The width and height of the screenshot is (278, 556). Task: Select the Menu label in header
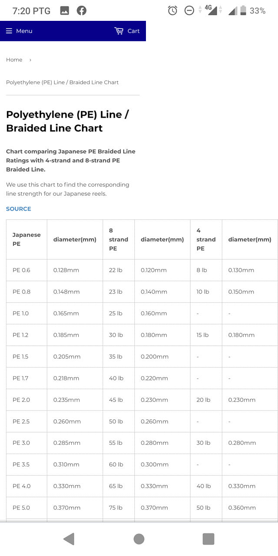24,31
